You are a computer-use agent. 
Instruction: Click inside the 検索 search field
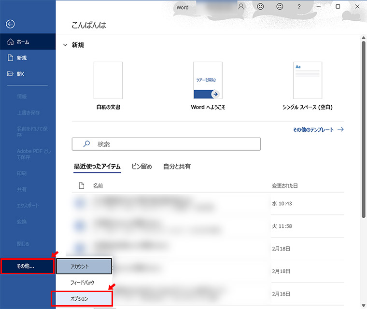[166, 144]
